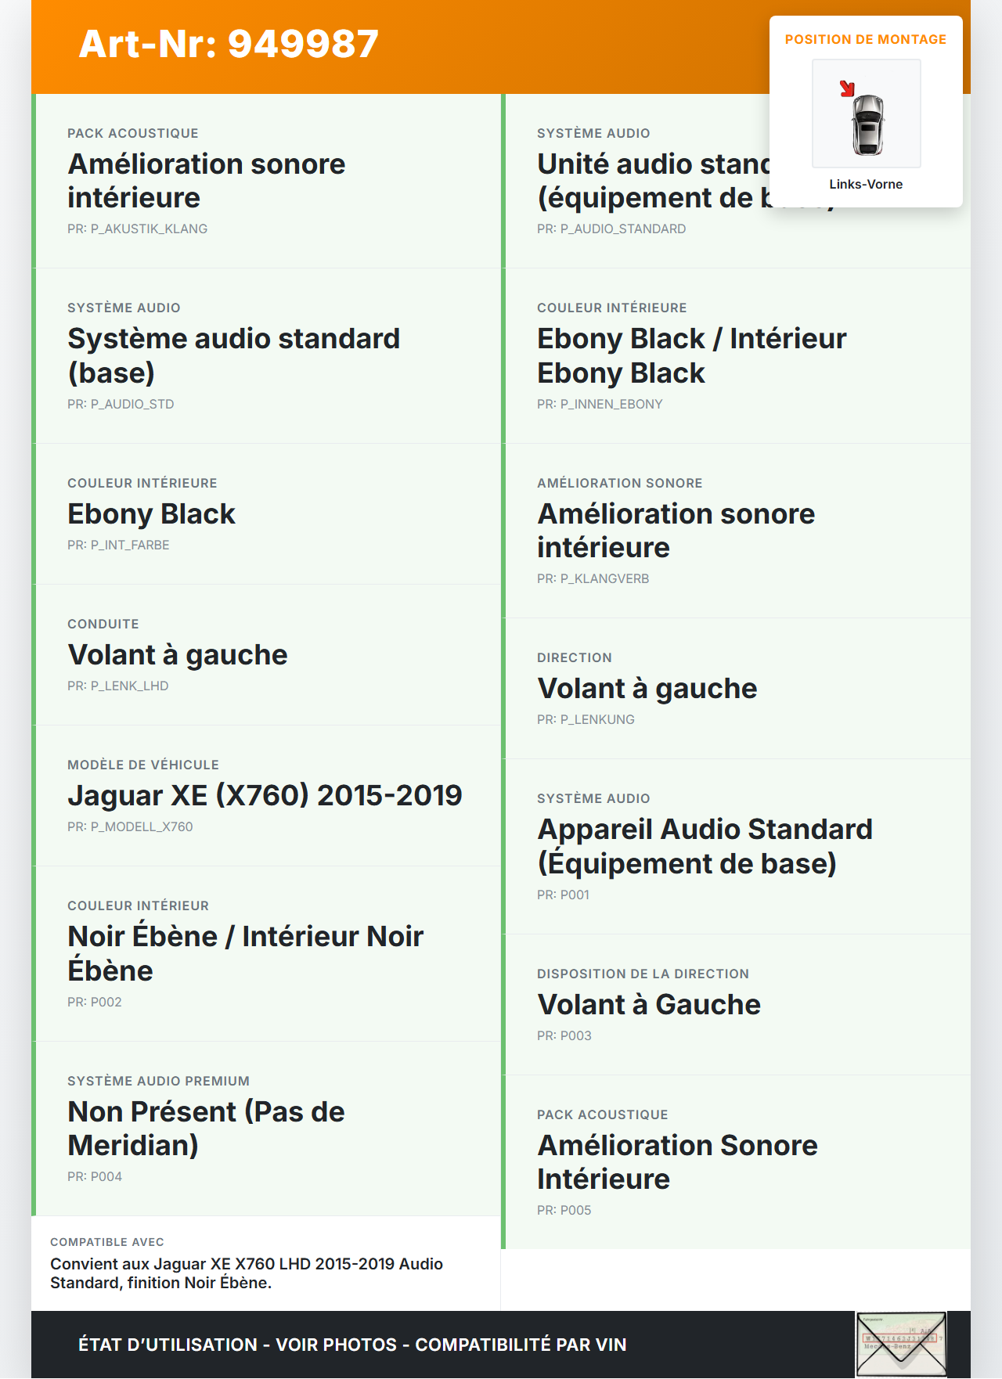This screenshot has width=1002, height=1379.
Task: Click the Links-Vorne caption
Action: tap(866, 185)
